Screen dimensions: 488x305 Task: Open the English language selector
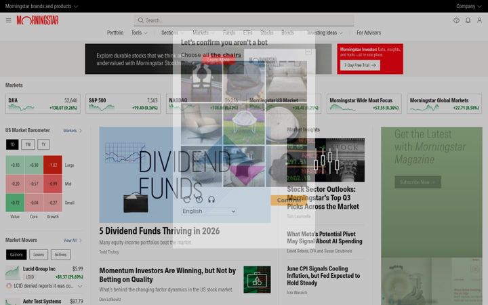tap(209, 211)
